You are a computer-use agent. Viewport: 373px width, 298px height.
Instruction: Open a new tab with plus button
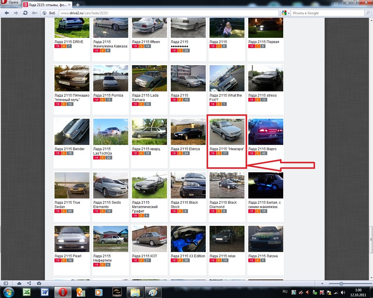(x=78, y=5)
